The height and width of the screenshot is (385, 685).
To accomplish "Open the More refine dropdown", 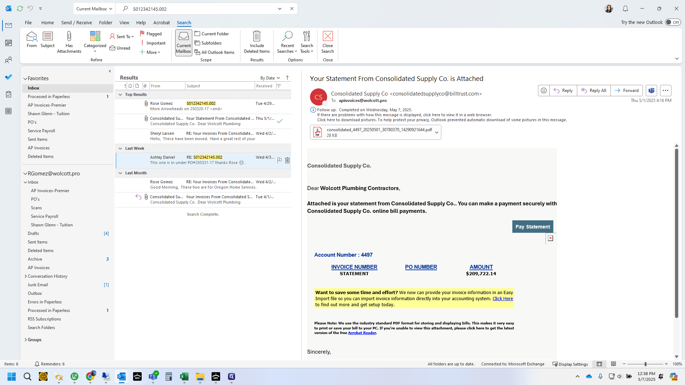I will point(150,52).
